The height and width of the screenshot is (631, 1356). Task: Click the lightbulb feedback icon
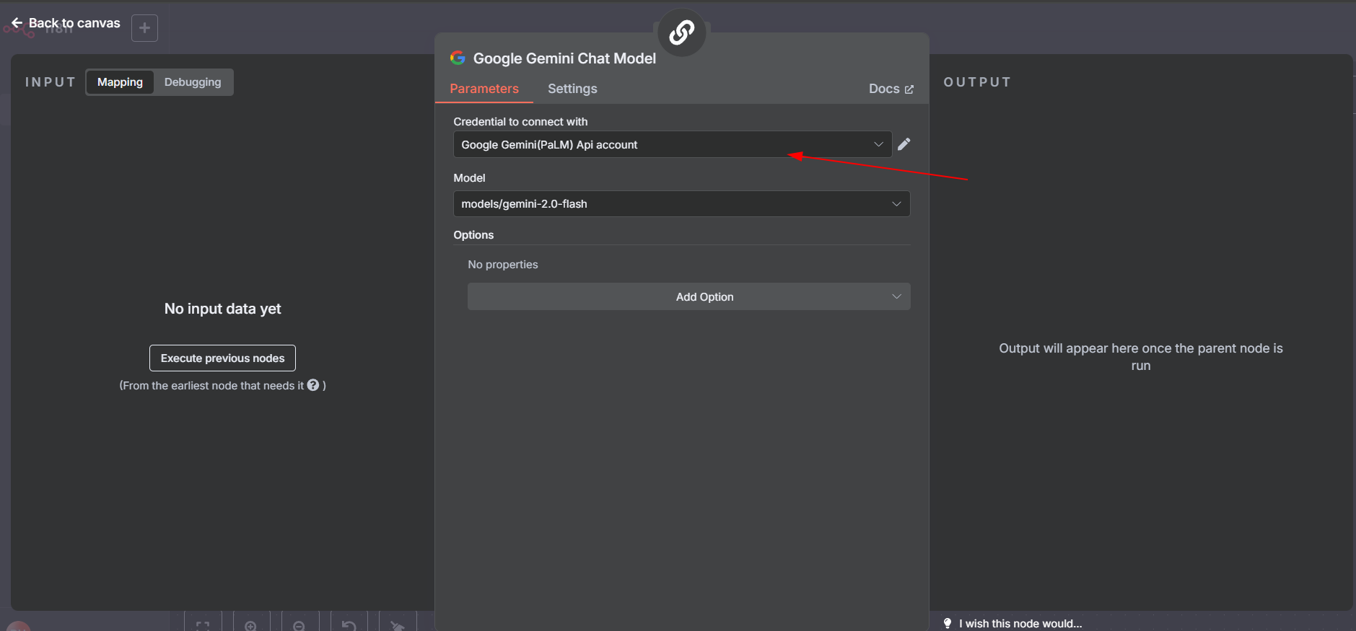[x=948, y=623]
